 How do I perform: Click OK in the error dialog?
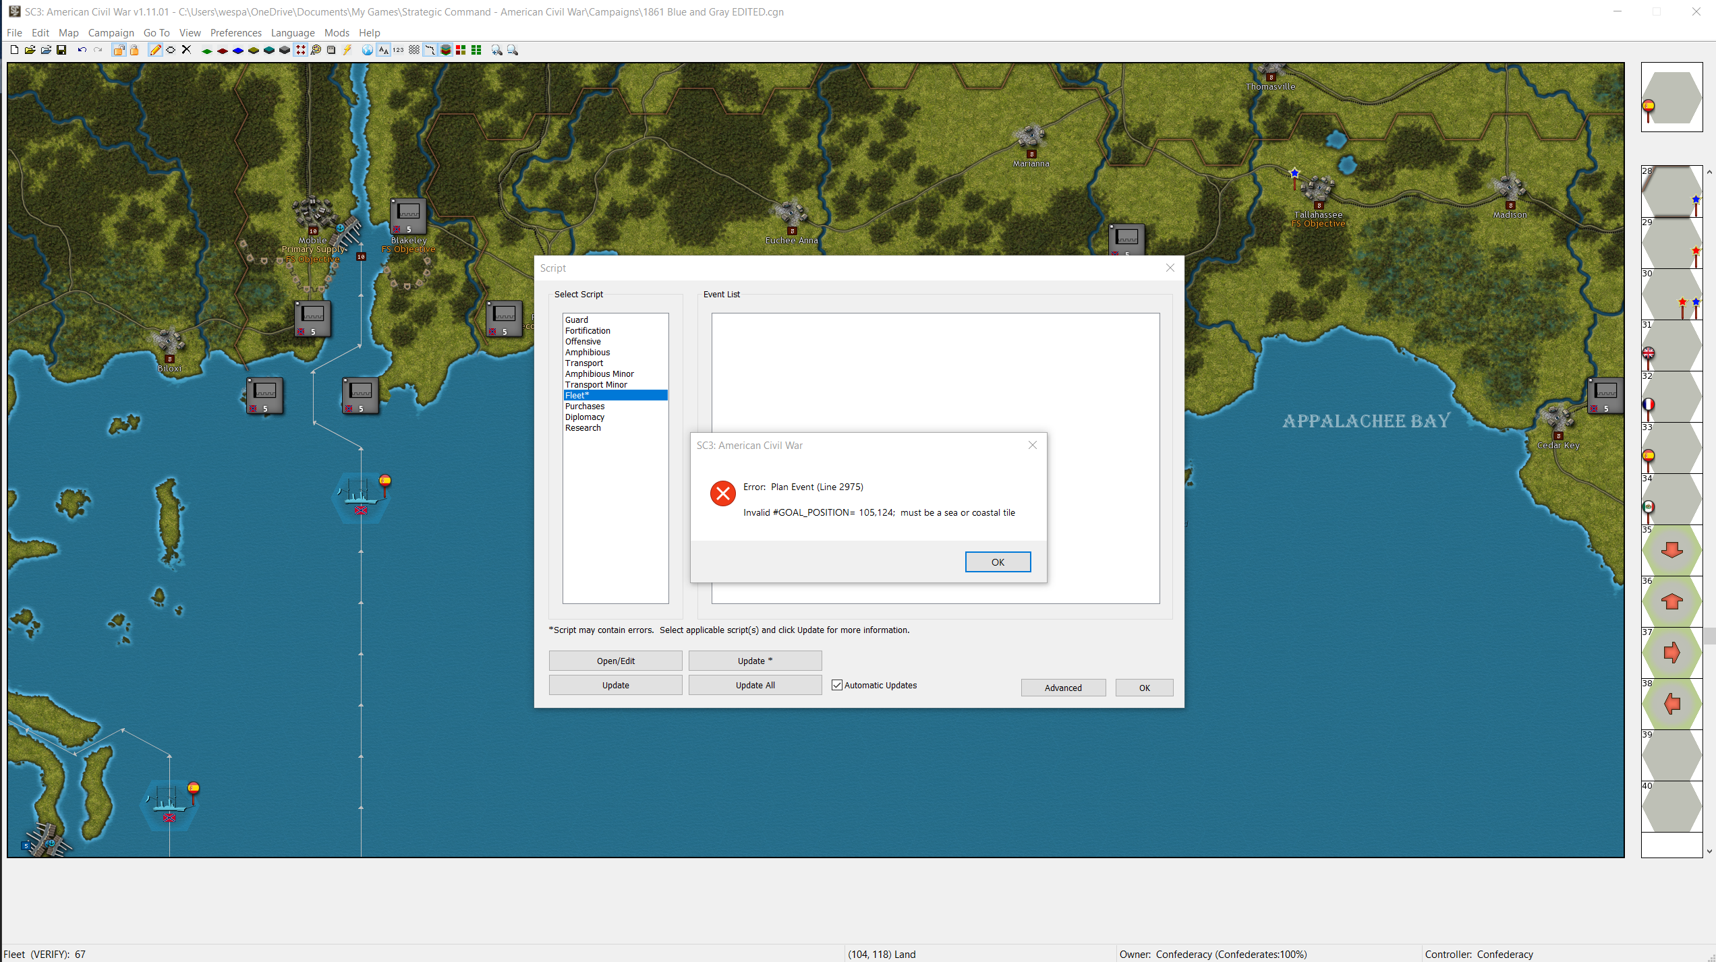pyautogui.click(x=997, y=562)
